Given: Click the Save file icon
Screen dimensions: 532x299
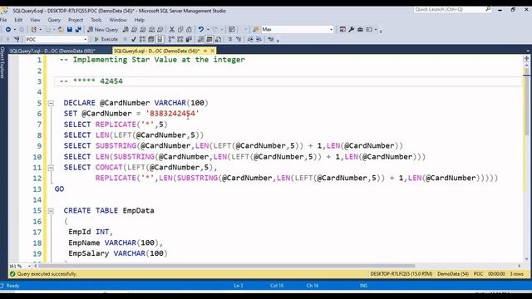Looking at the screenshot, I should pyautogui.click(x=70, y=30).
